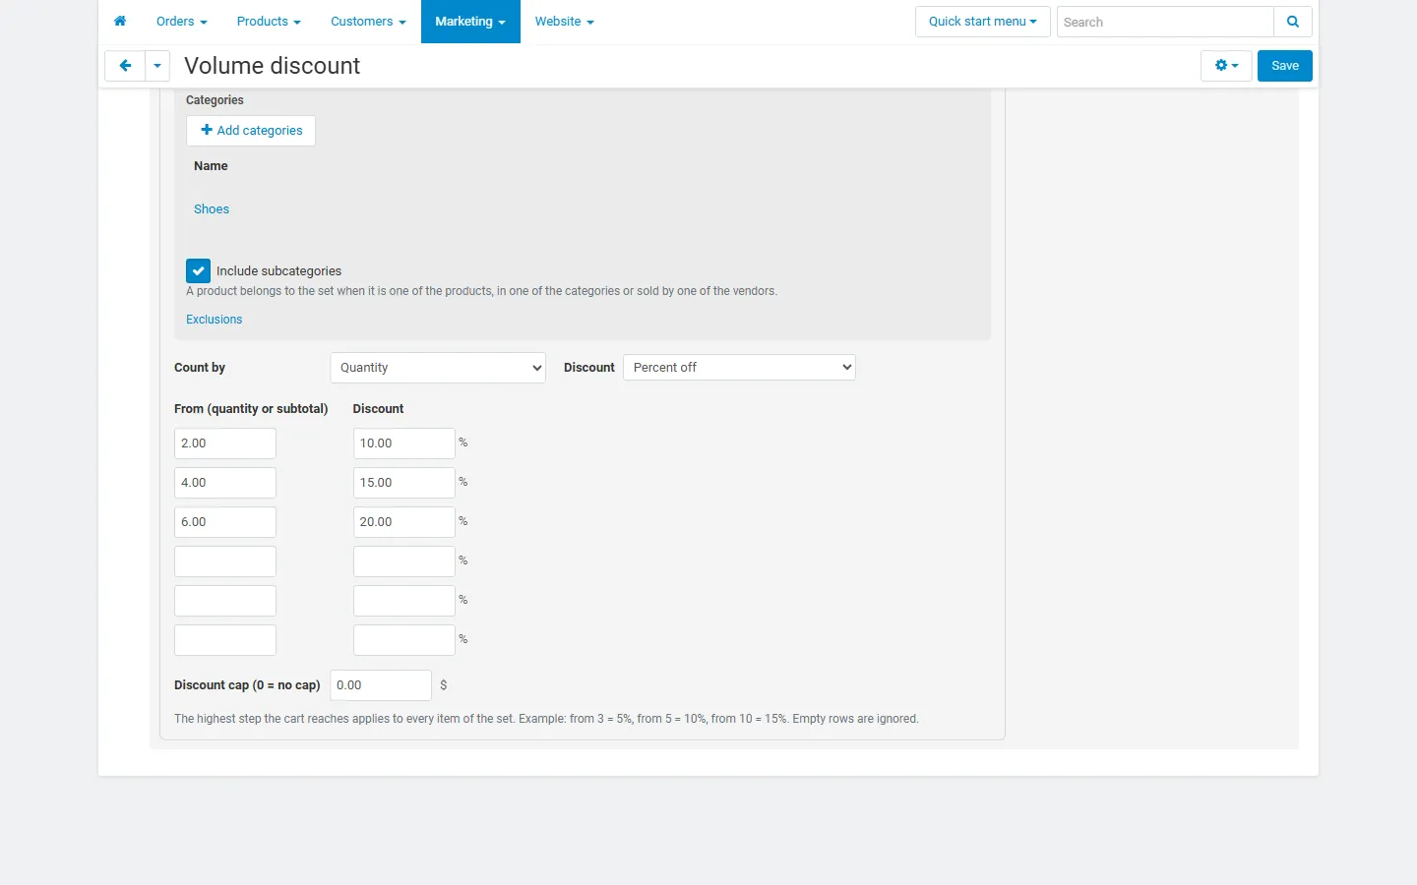Screen dimensions: 1417x885
Task: Click the From field containing 4.00
Action: (x=225, y=483)
